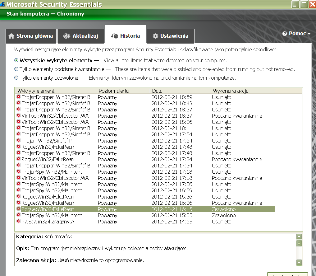Image resolution: width=316 pixels, height=276 pixels.
Task: Click the date '2012-02-21 14:53'
Action: [172, 222]
